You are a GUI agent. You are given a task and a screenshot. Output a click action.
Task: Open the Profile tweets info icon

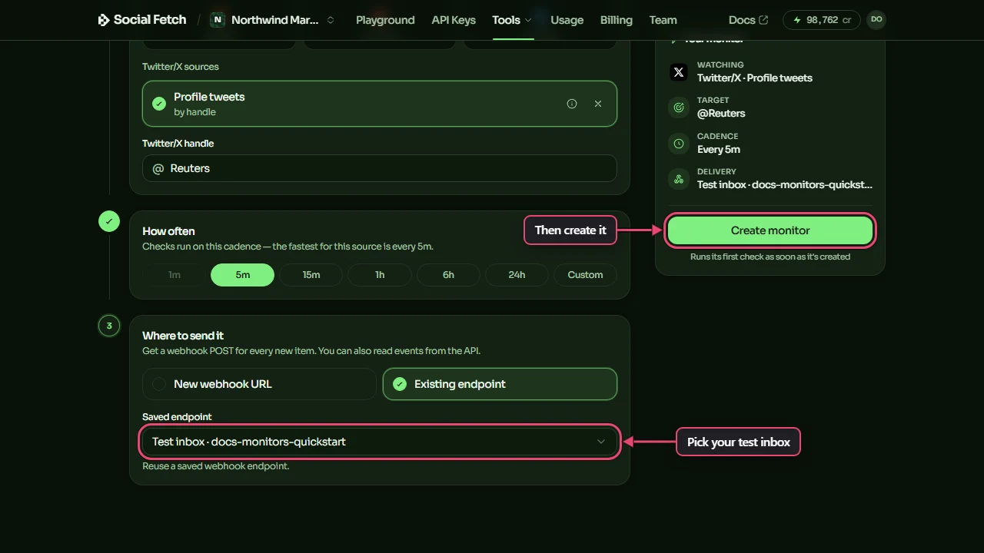coord(572,104)
